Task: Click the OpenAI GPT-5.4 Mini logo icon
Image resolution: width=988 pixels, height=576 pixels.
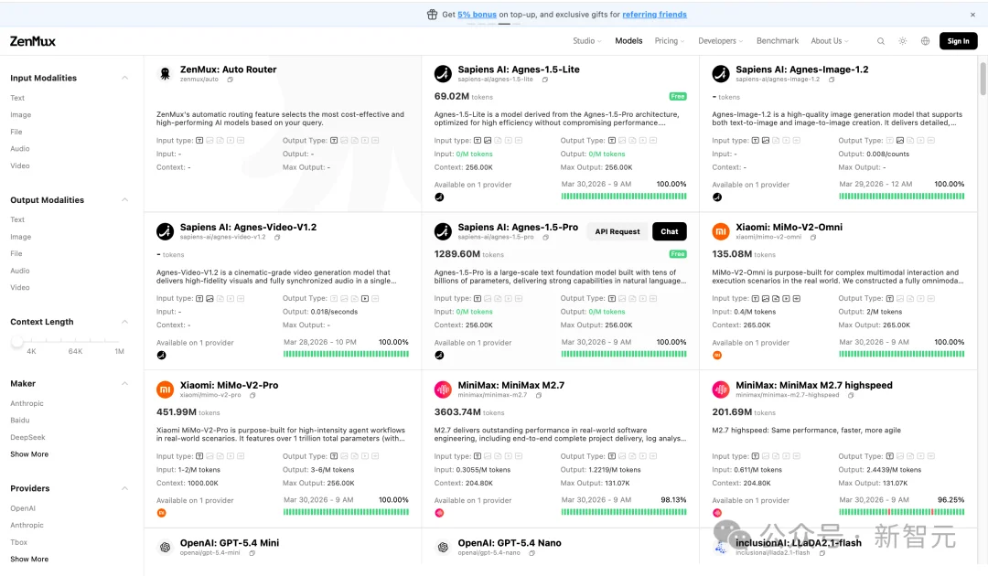Action: coord(165,548)
